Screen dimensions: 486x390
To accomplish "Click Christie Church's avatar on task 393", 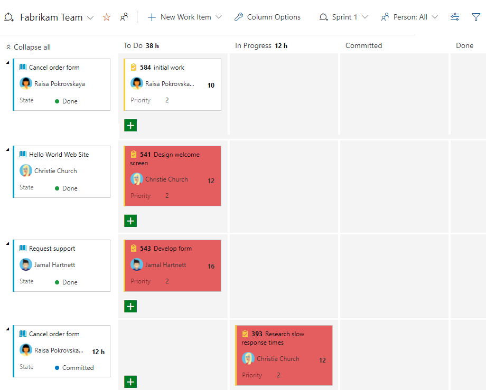I will point(248,358).
